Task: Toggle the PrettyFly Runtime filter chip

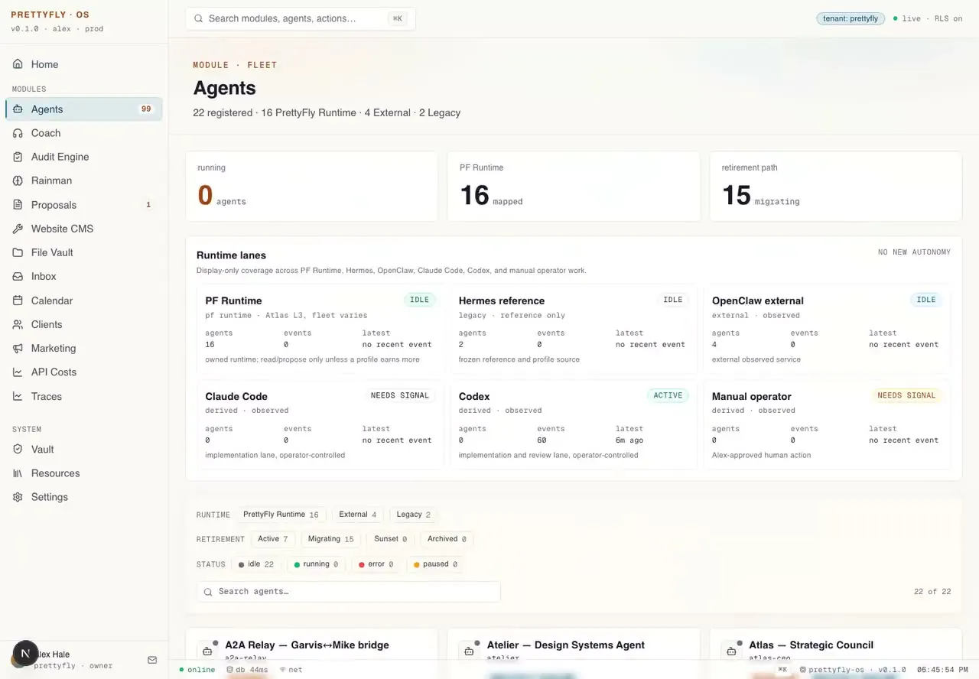Action: click(281, 515)
